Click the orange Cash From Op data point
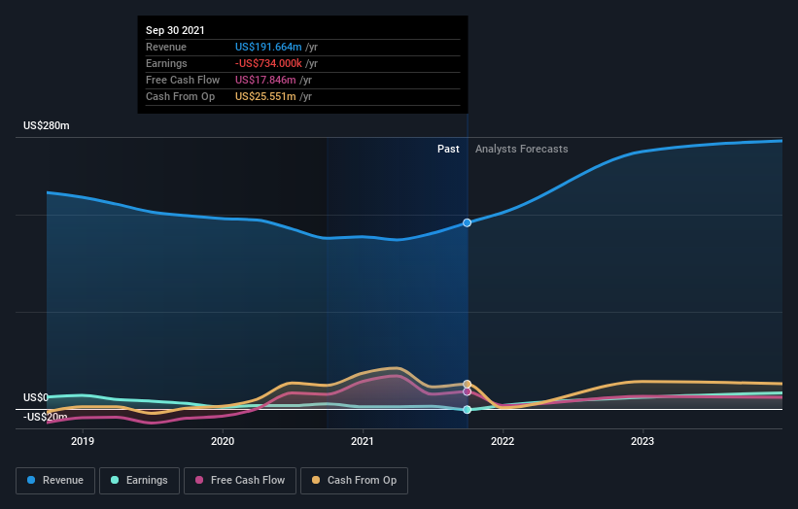Image resolution: width=798 pixels, height=509 pixels. [x=467, y=384]
